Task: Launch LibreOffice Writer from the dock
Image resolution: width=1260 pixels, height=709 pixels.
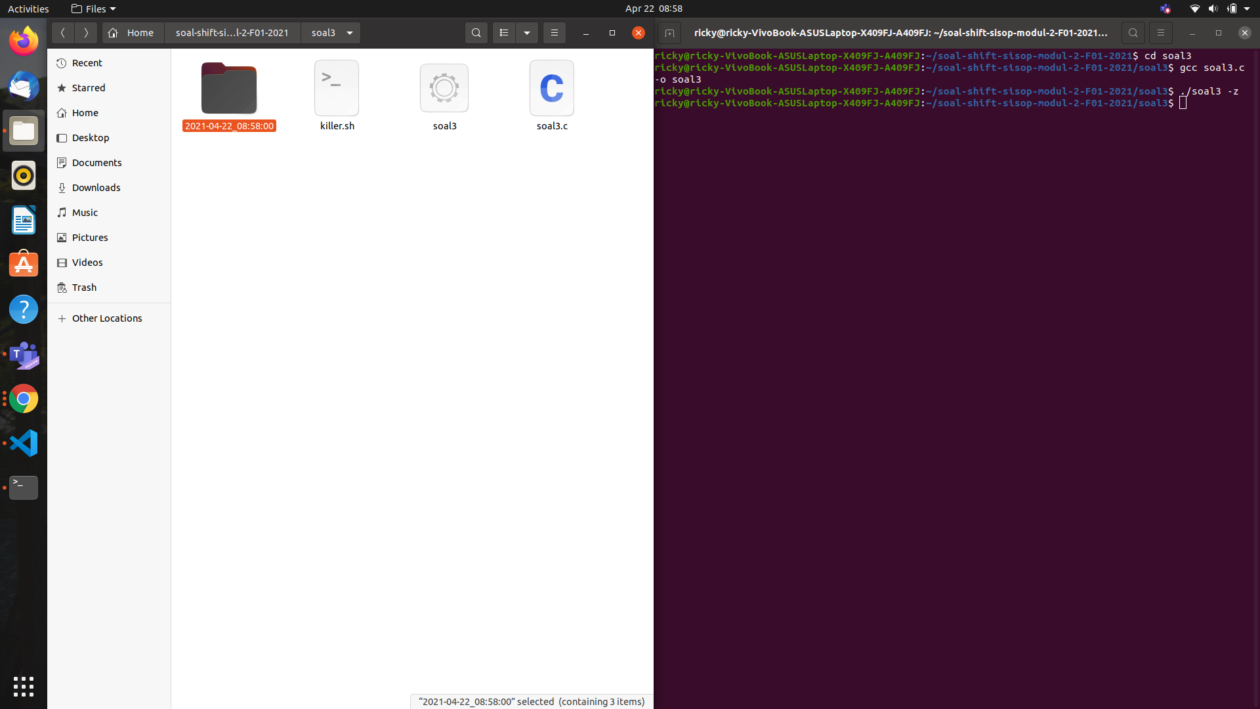Action: coord(24,220)
